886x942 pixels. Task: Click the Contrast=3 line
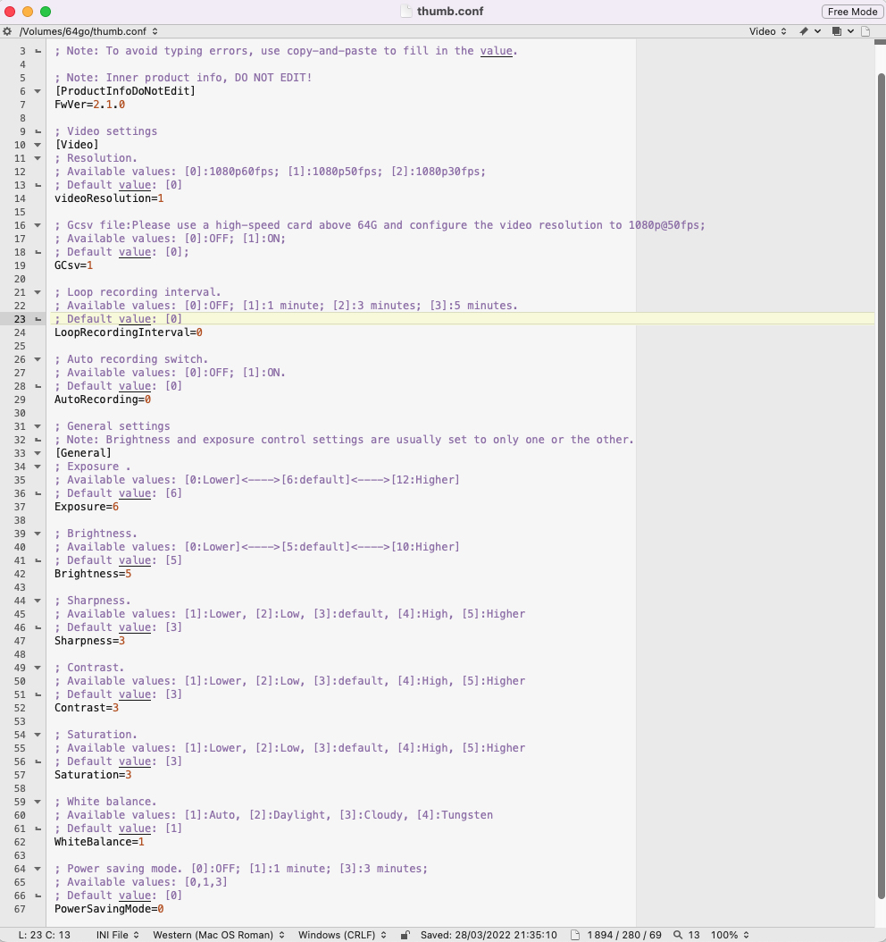coord(87,708)
